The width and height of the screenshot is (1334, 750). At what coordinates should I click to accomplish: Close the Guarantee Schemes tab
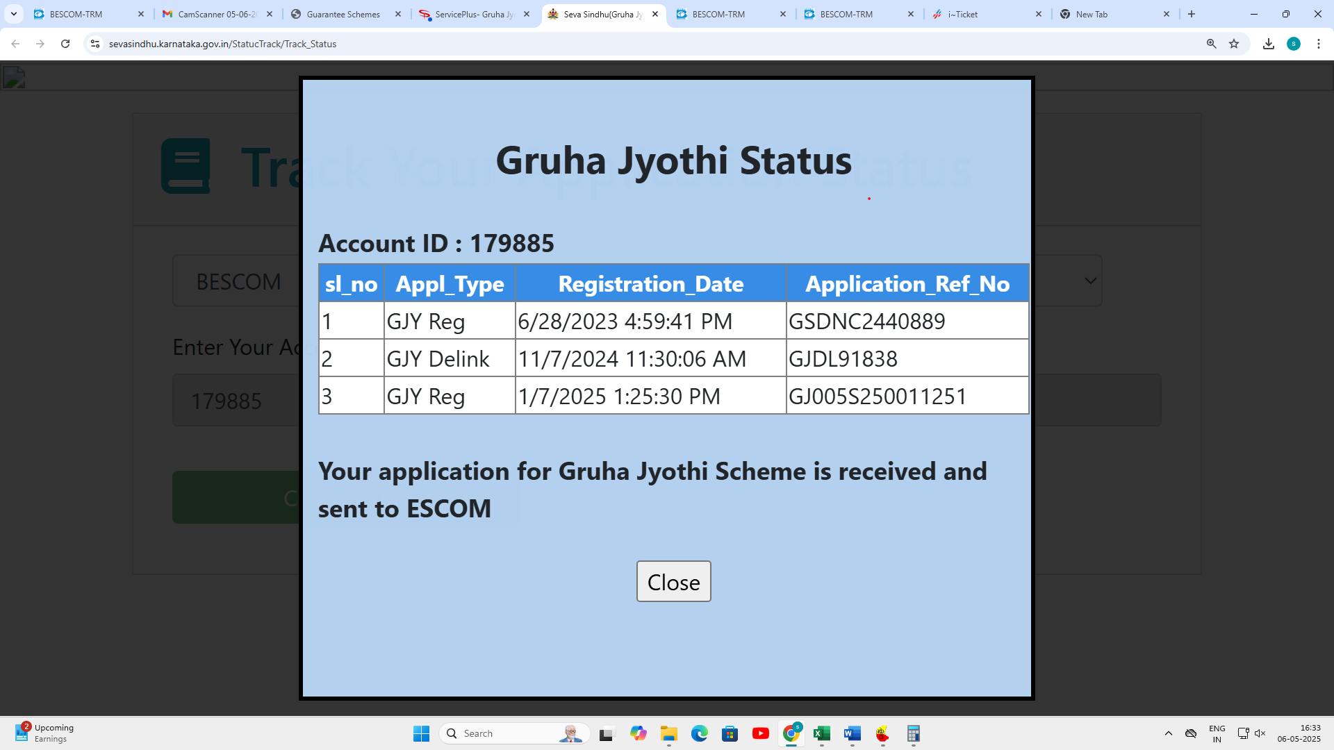click(x=398, y=14)
